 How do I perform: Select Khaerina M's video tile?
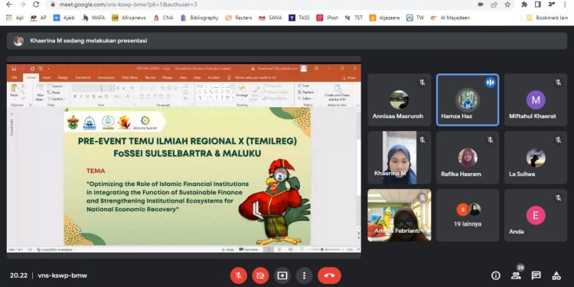coord(400,158)
